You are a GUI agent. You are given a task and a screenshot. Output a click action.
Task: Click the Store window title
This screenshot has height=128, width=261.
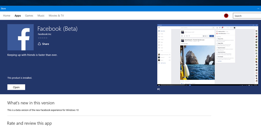click(3, 8)
